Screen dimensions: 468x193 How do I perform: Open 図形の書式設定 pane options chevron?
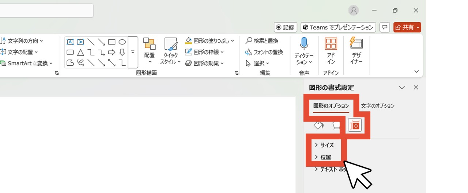[402, 88]
